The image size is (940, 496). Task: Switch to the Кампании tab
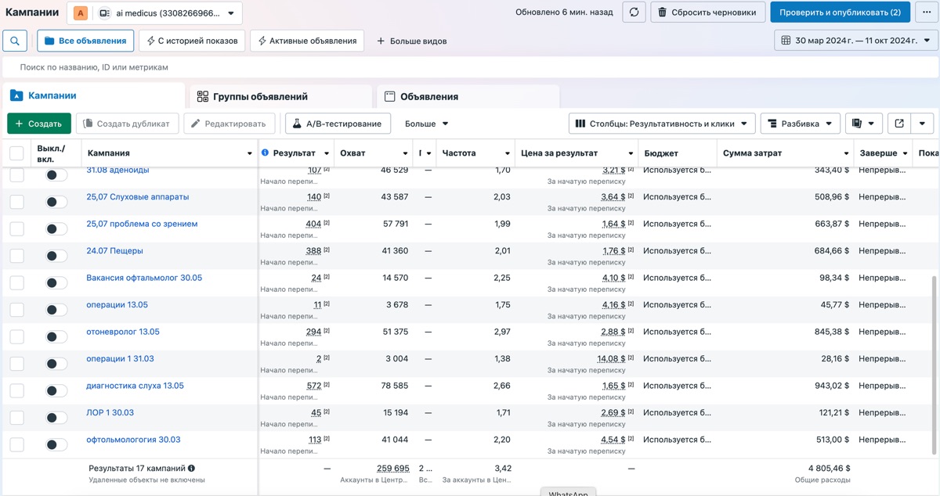[94, 95]
